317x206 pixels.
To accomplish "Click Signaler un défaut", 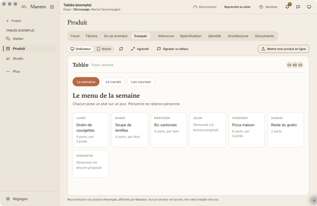I will 173,49.
